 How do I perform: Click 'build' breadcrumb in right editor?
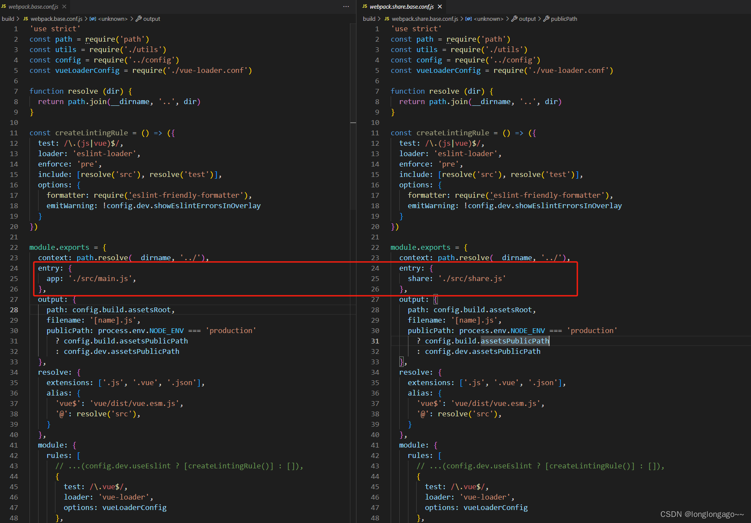point(369,19)
